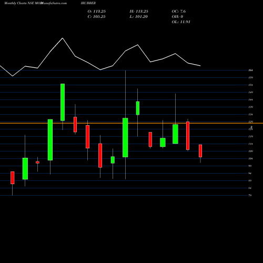Viewport: 263px width, 263px height.
Task: Click the 'OH: 0' reading
Action: 177,16
